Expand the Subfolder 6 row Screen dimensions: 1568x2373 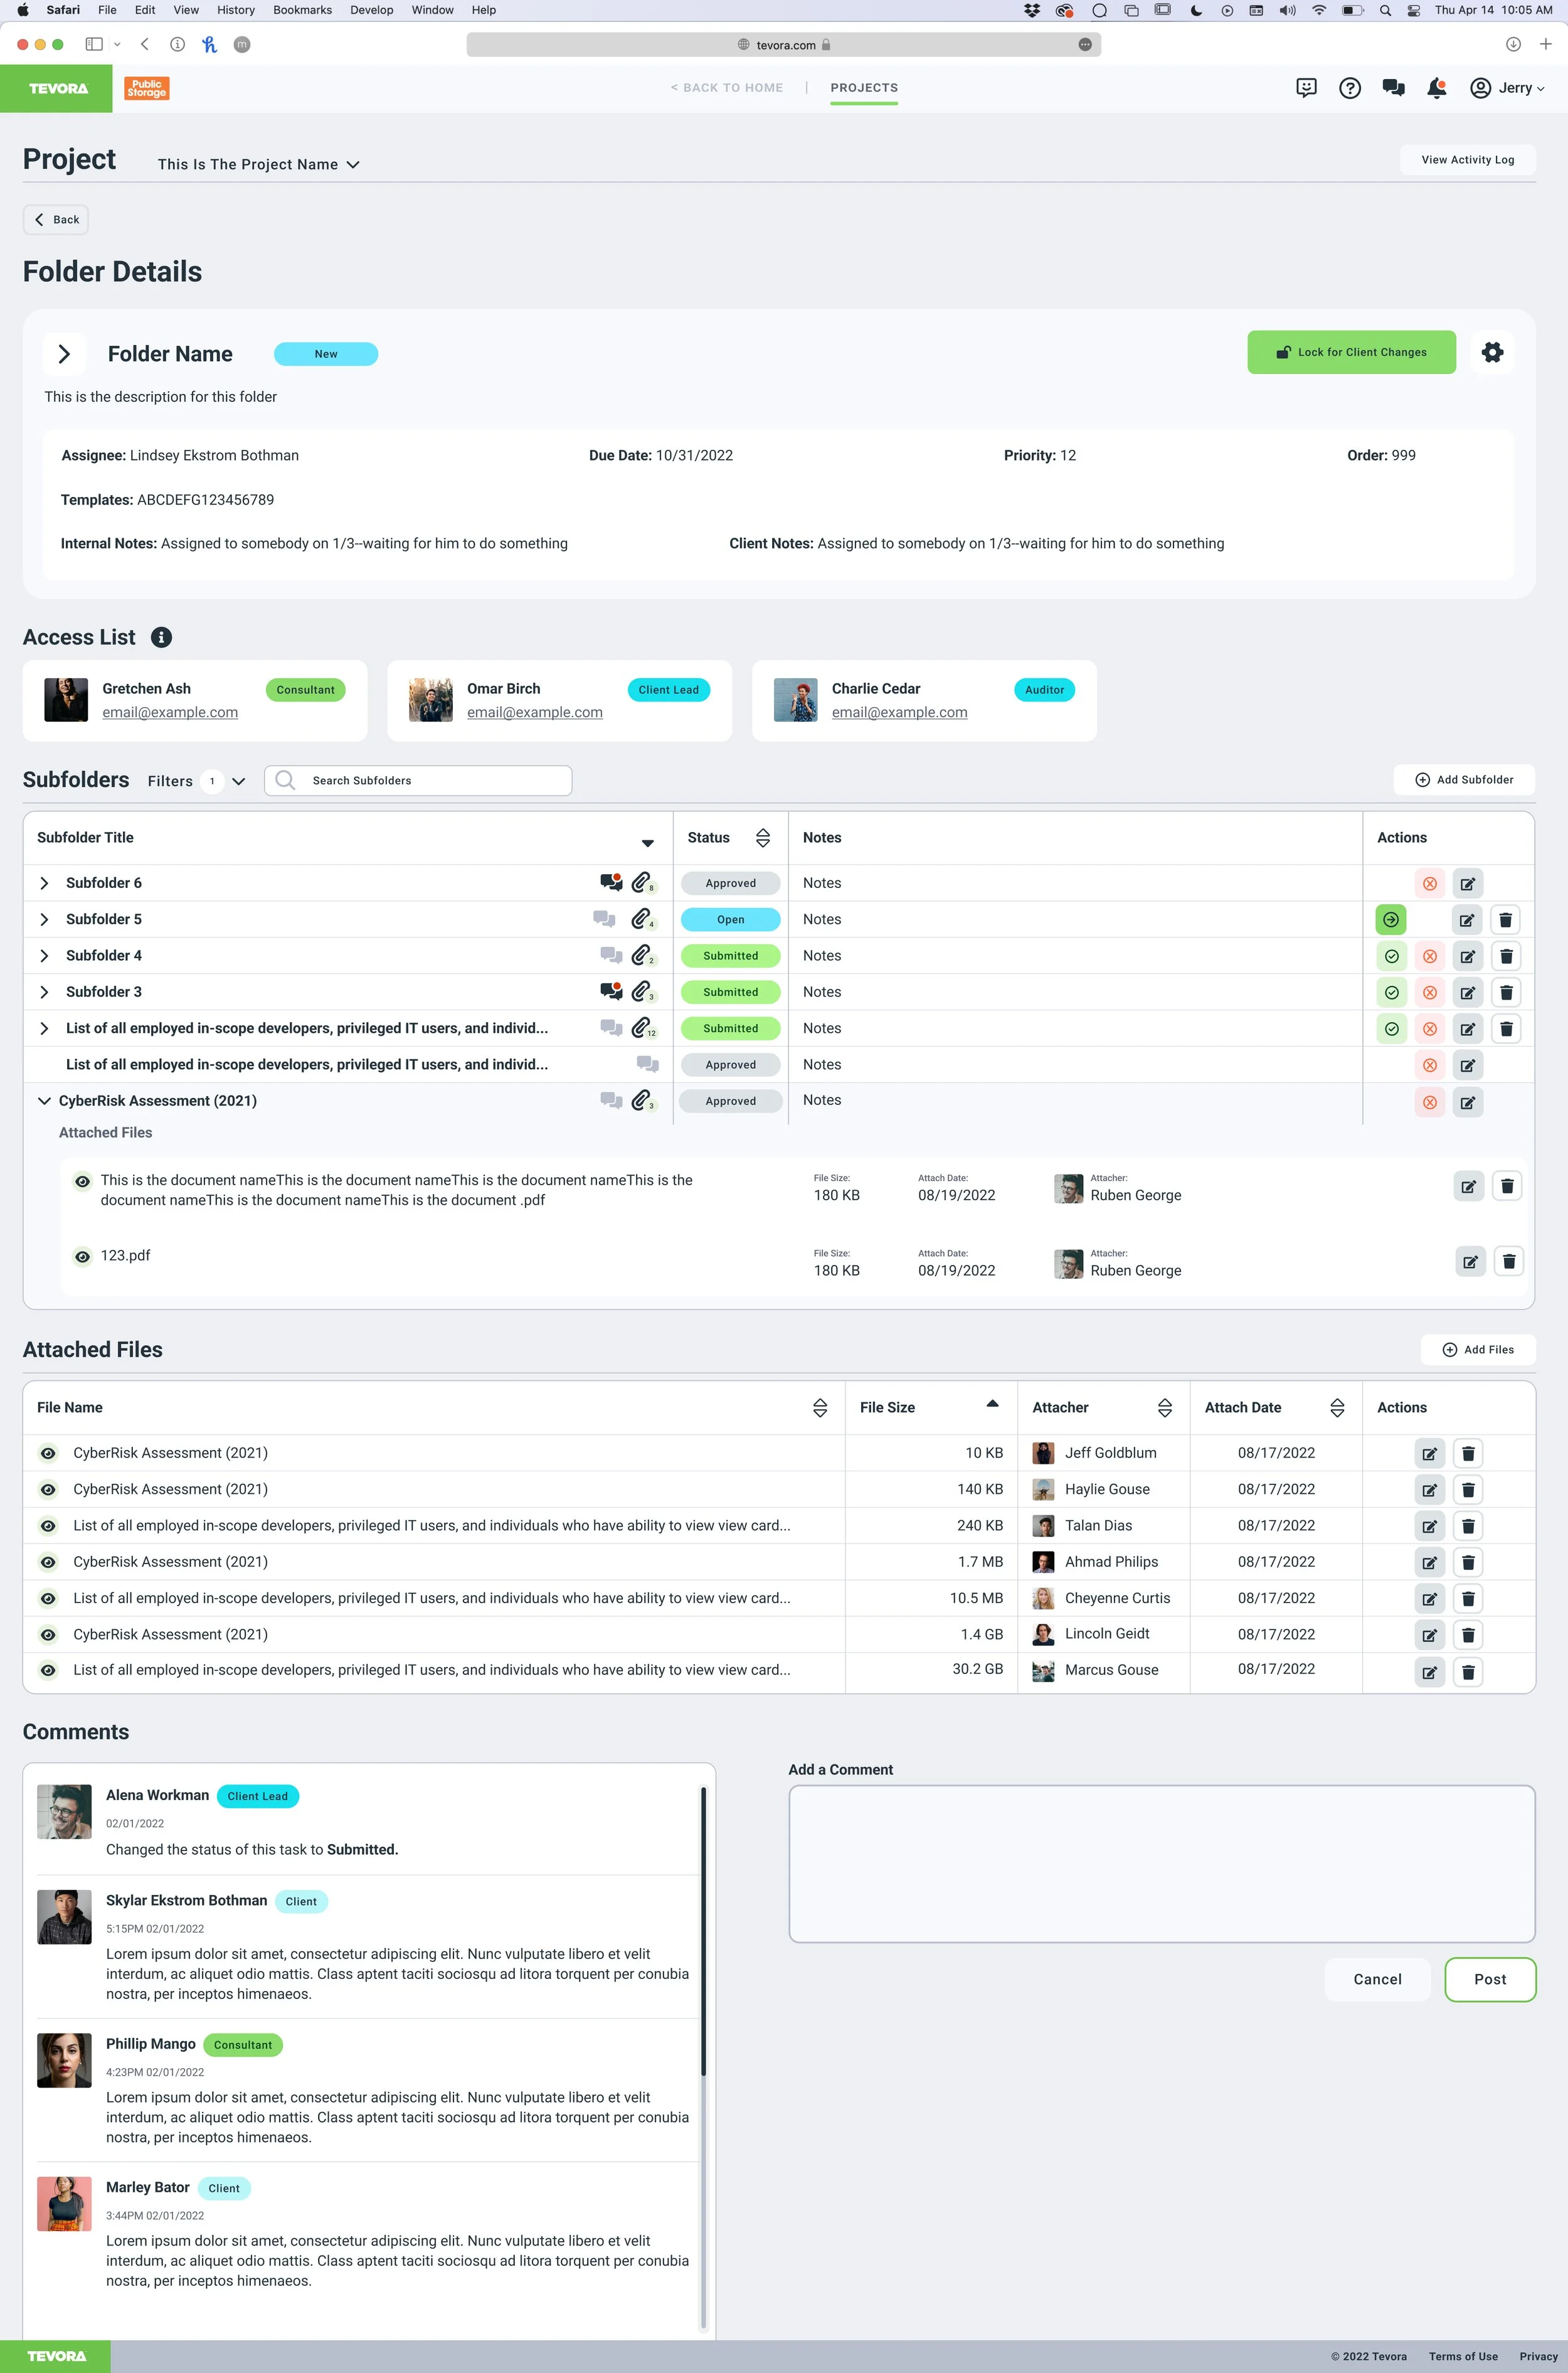pos(44,883)
